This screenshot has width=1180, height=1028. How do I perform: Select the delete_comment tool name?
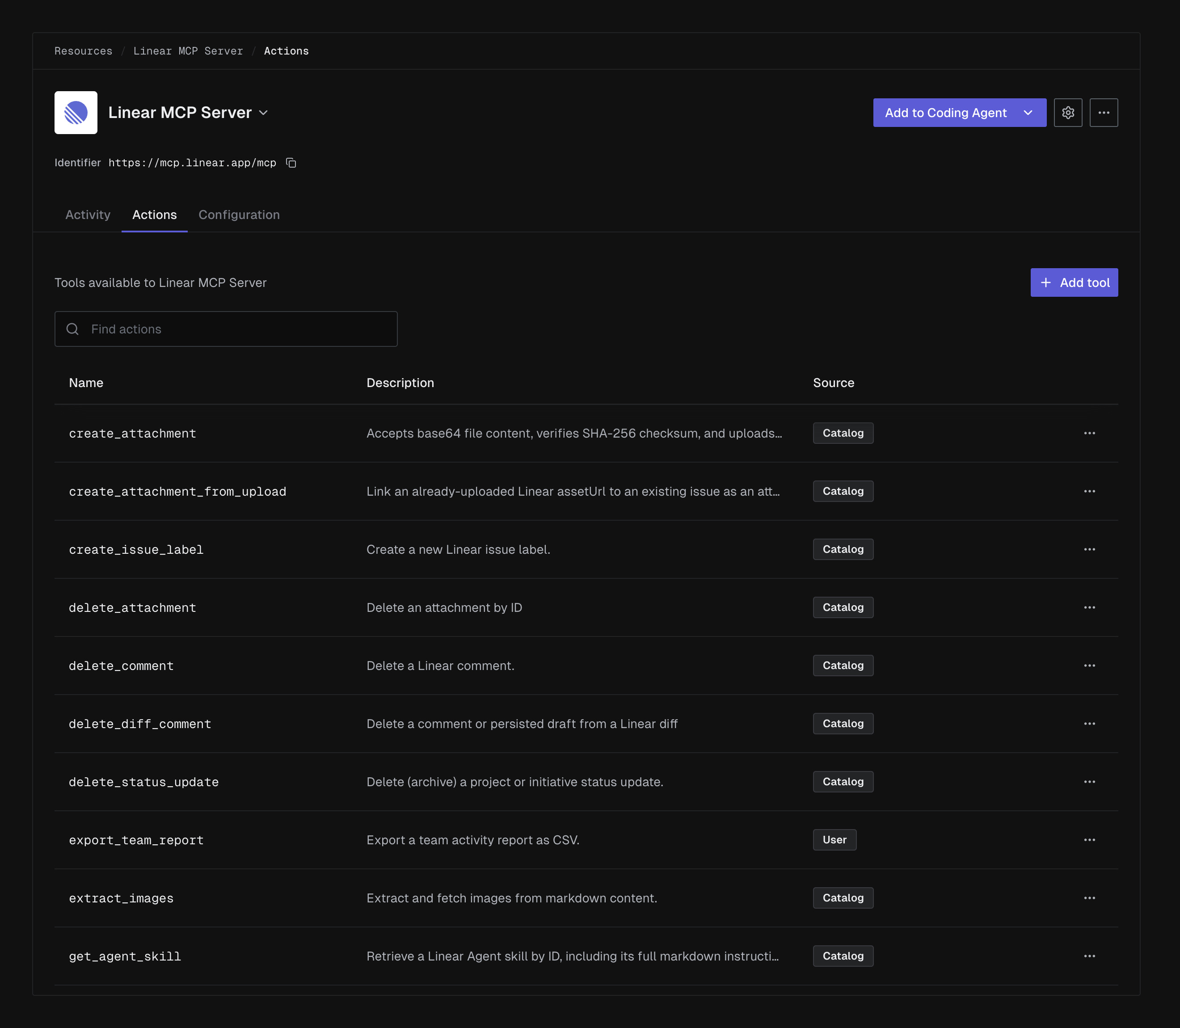coord(121,666)
